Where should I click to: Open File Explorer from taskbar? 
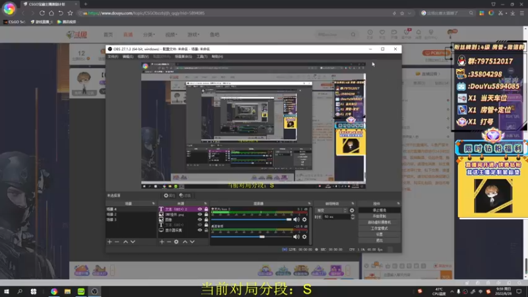[x=67, y=291]
